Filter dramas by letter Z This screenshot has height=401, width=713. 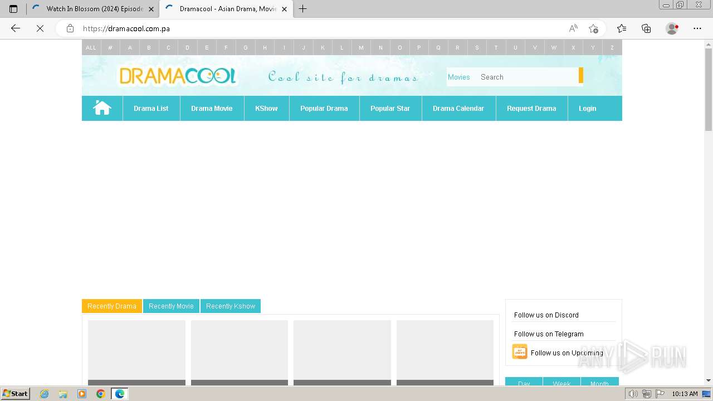coord(612,47)
